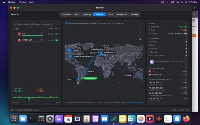Open the Mail app from the dock
This screenshot has width=200, height=125.
tap(104, 119)
